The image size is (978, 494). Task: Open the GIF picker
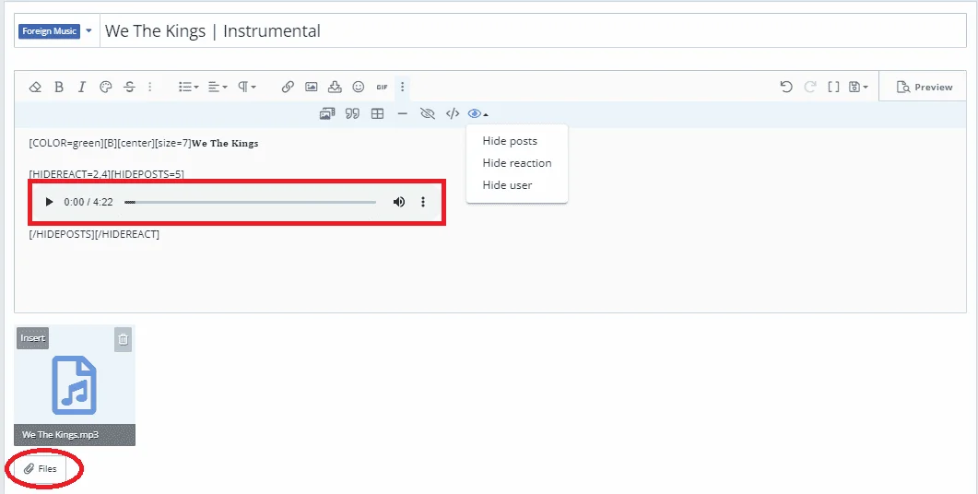[382, 88]
